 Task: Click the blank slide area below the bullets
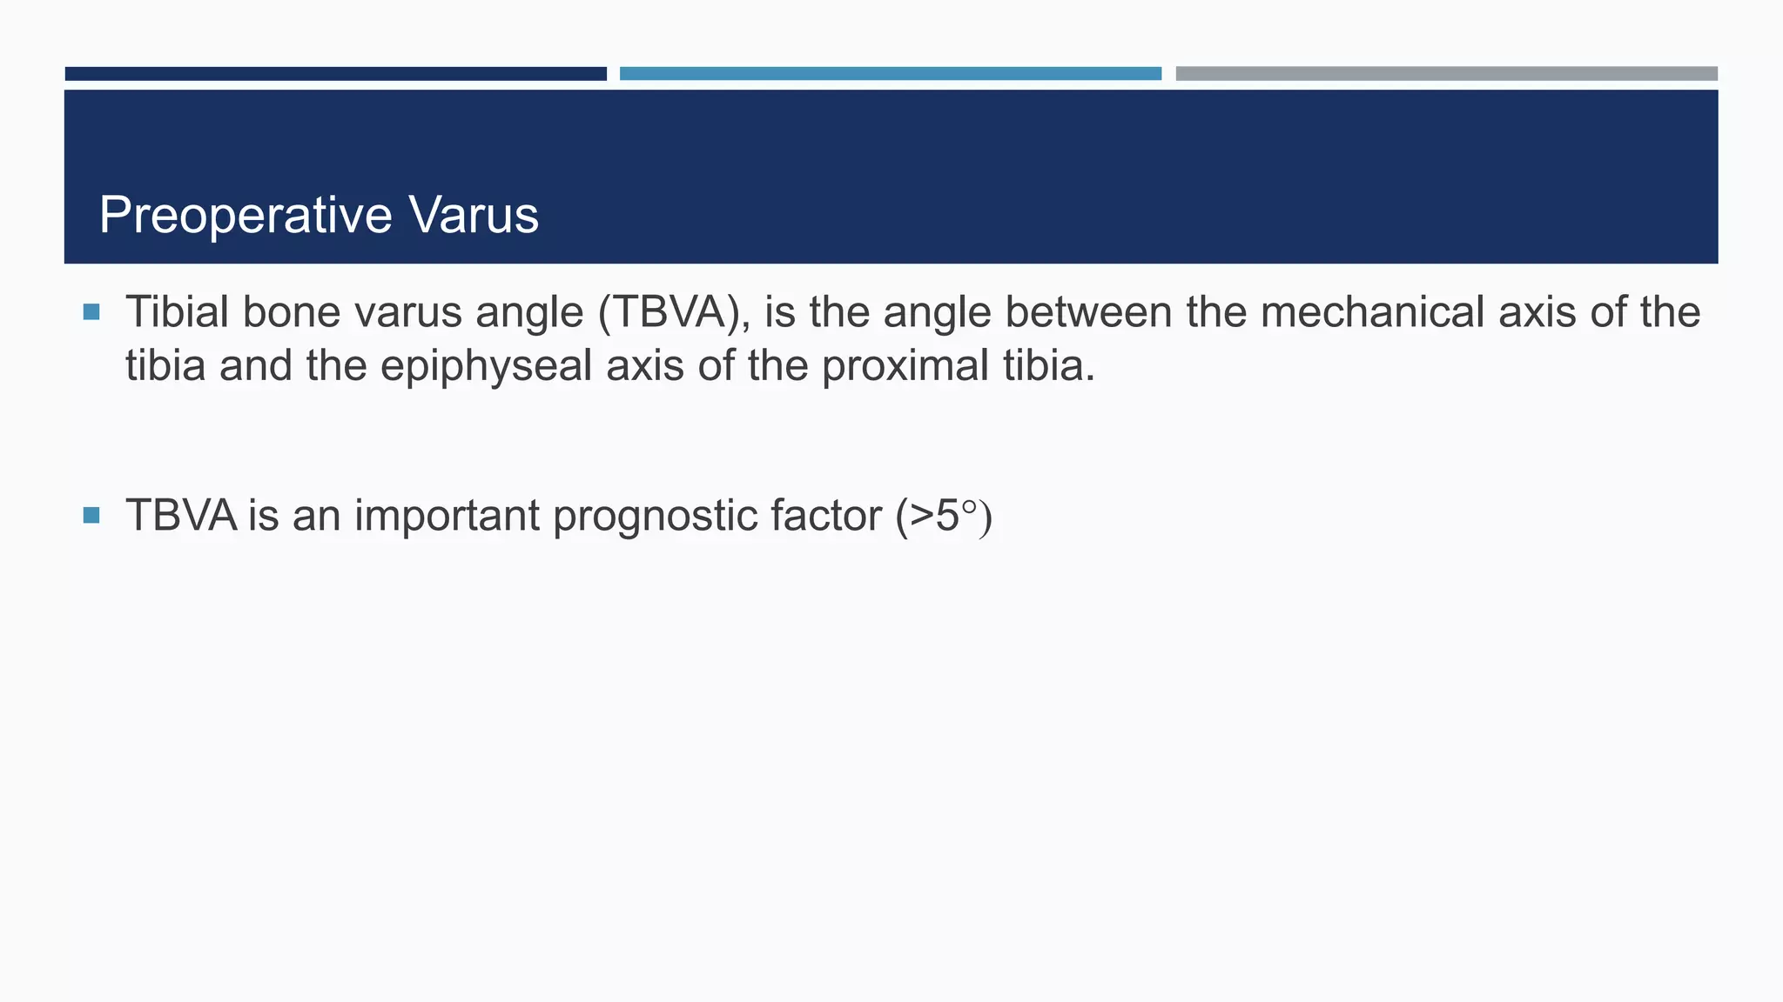[x=891, y=765]
